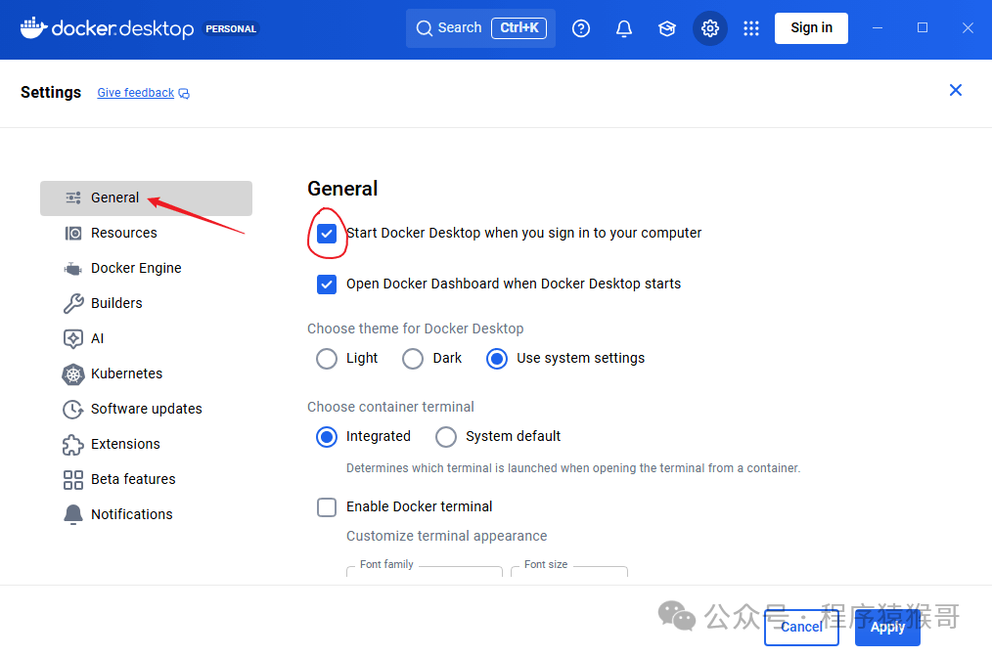The width and height of the screenshot is (992, 657).
Task: Open the notifications bell in header
Action: (x=624, y=28)
